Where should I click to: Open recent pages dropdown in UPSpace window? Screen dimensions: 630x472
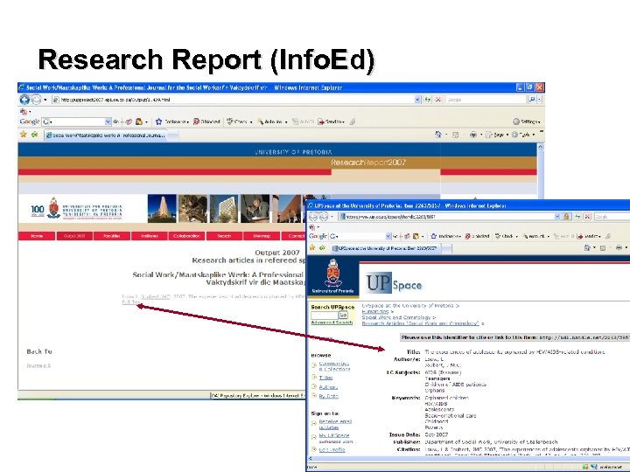[332, 217]
